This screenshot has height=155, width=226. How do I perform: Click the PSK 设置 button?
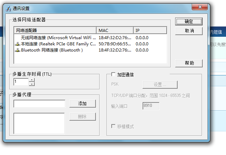(x=160, y=85)
